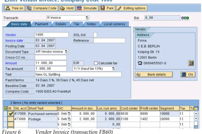Open the Local currency tab
Viewport: 202px width, 134px height.
point(114,24)
